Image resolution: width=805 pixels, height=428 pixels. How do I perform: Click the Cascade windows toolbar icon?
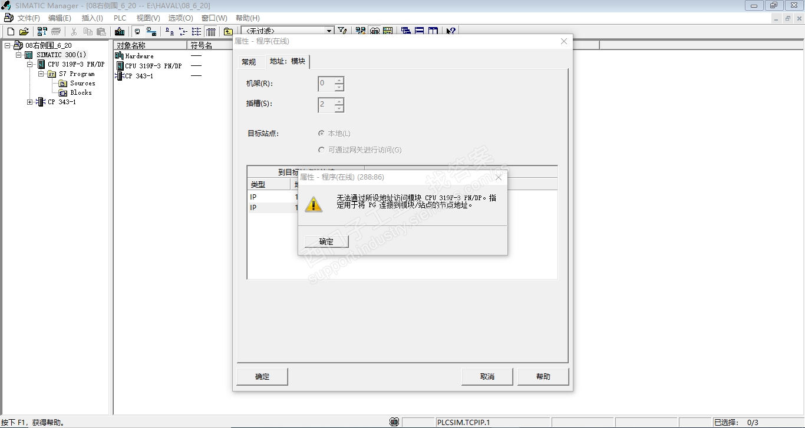tap(406, 31)
